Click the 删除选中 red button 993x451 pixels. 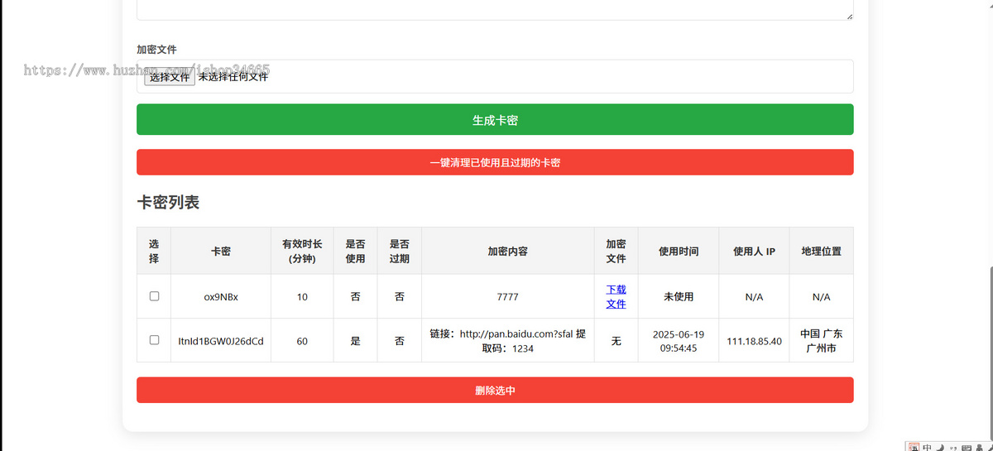tap(495, 391)
